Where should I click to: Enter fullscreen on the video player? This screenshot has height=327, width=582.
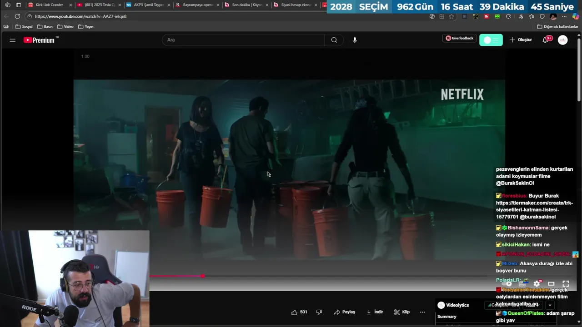566,284
